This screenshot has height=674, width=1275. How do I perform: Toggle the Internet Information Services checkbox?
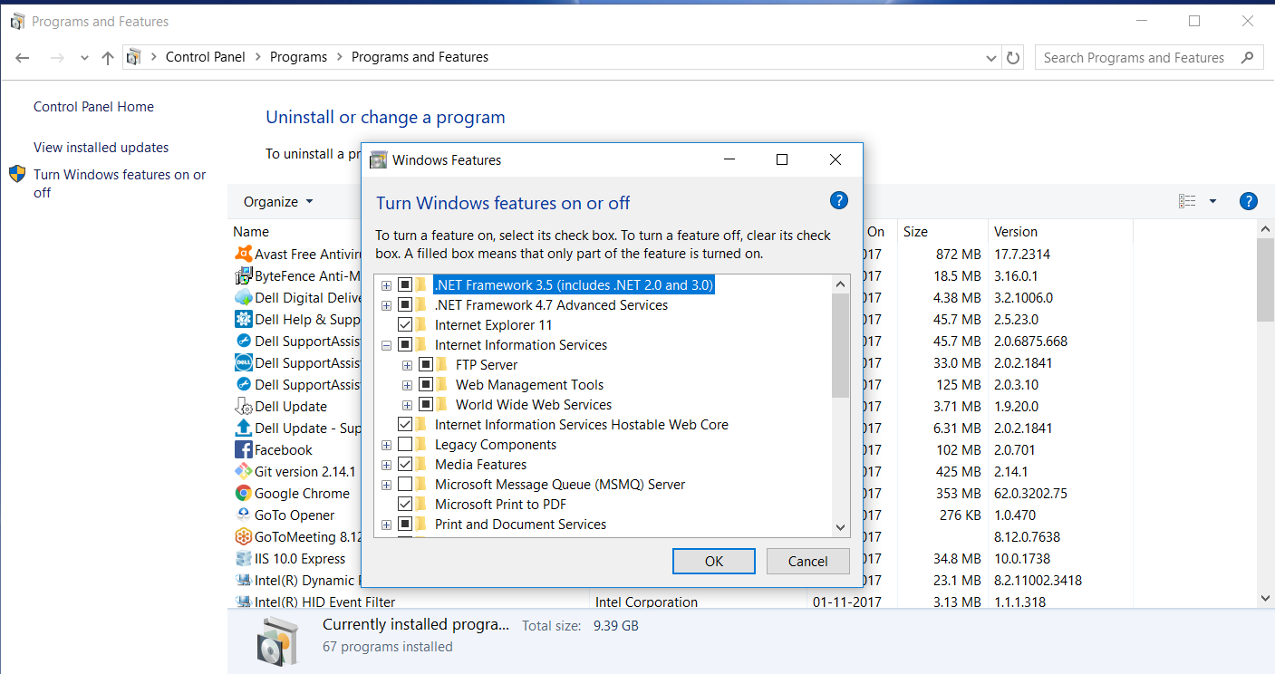[405, 345]
